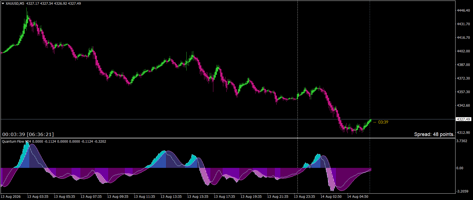
Task: Click time axis label 13 Aug 07:35
Action: 91,197
